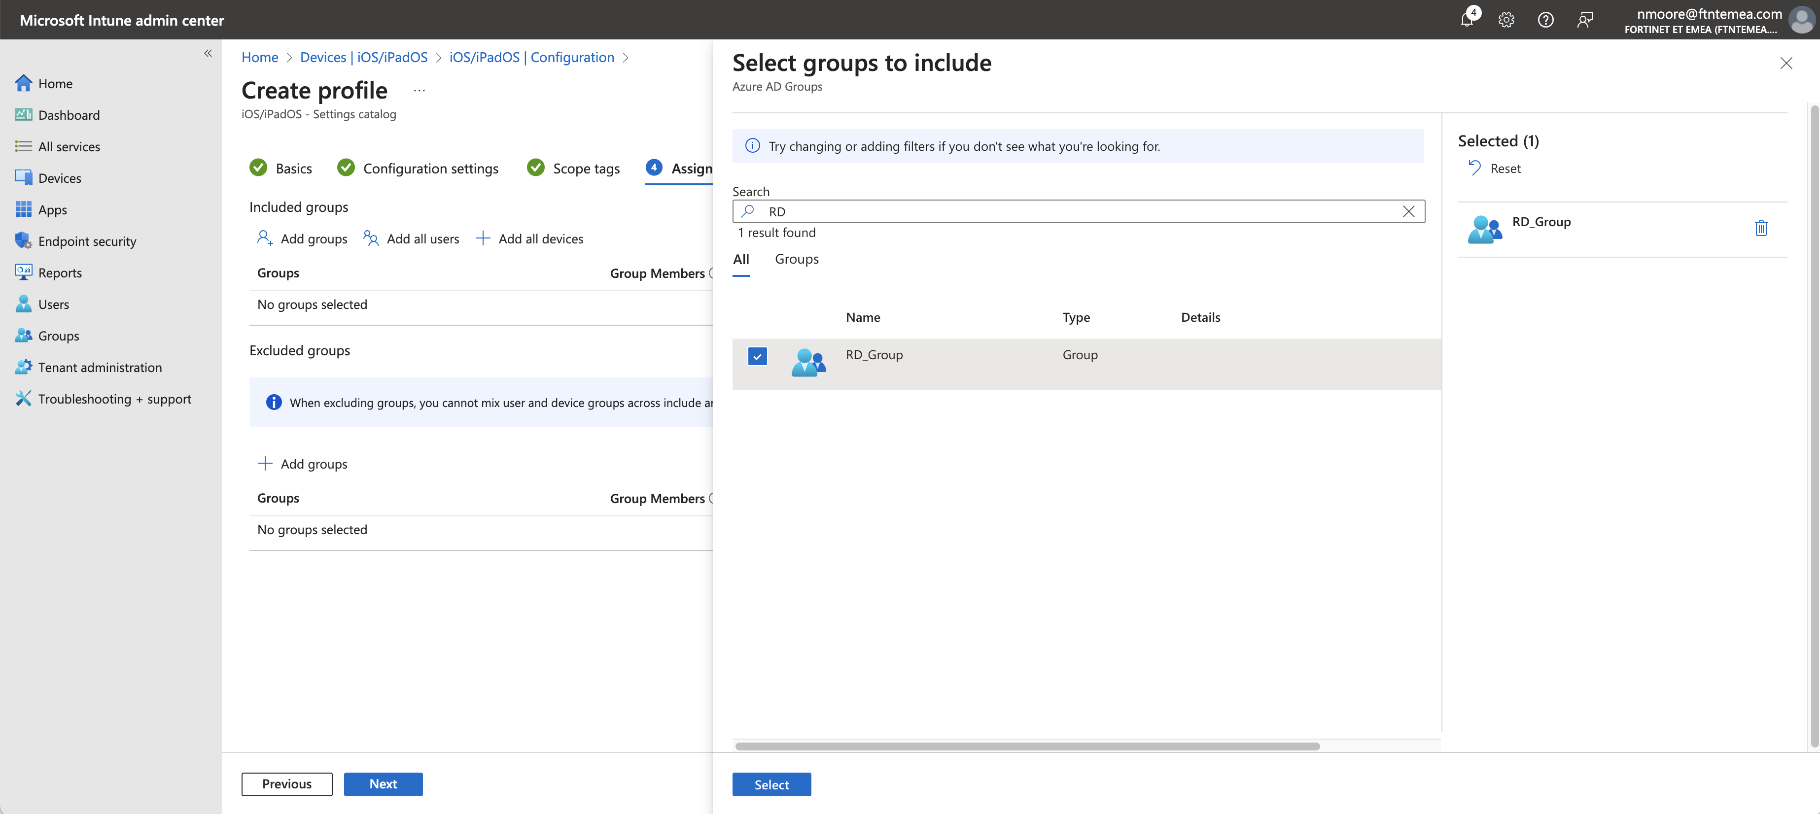The height and width of the screenshot is (814, 1820).
Task: Uncheck the RD_Group checkbox
Action: click(757, 357)
